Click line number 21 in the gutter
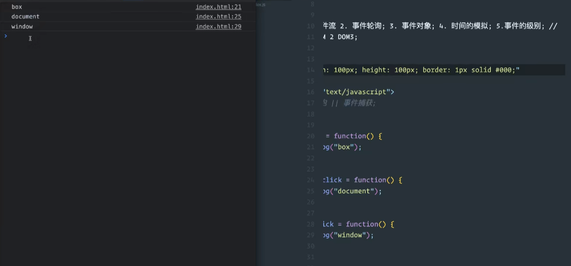571x266 pixels. pyautogui.click(x=311, y=147)
